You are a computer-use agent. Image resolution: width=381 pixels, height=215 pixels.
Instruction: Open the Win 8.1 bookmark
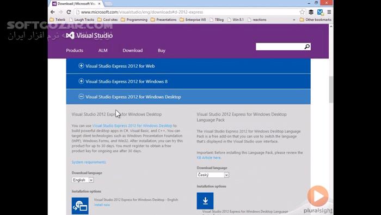click(x=236, y=20)
